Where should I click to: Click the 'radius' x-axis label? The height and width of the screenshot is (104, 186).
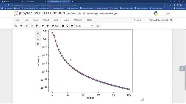pyautogui.click(x=90, y=98)
